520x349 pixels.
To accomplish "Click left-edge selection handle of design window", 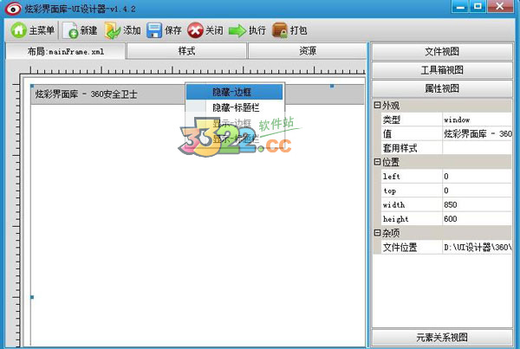I will pos(32,297).
